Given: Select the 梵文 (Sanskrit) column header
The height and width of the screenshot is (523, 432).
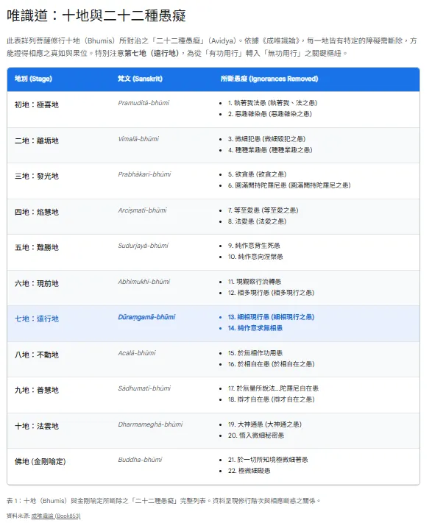Looking at the screenshot, I should click(x=140, y=79).
